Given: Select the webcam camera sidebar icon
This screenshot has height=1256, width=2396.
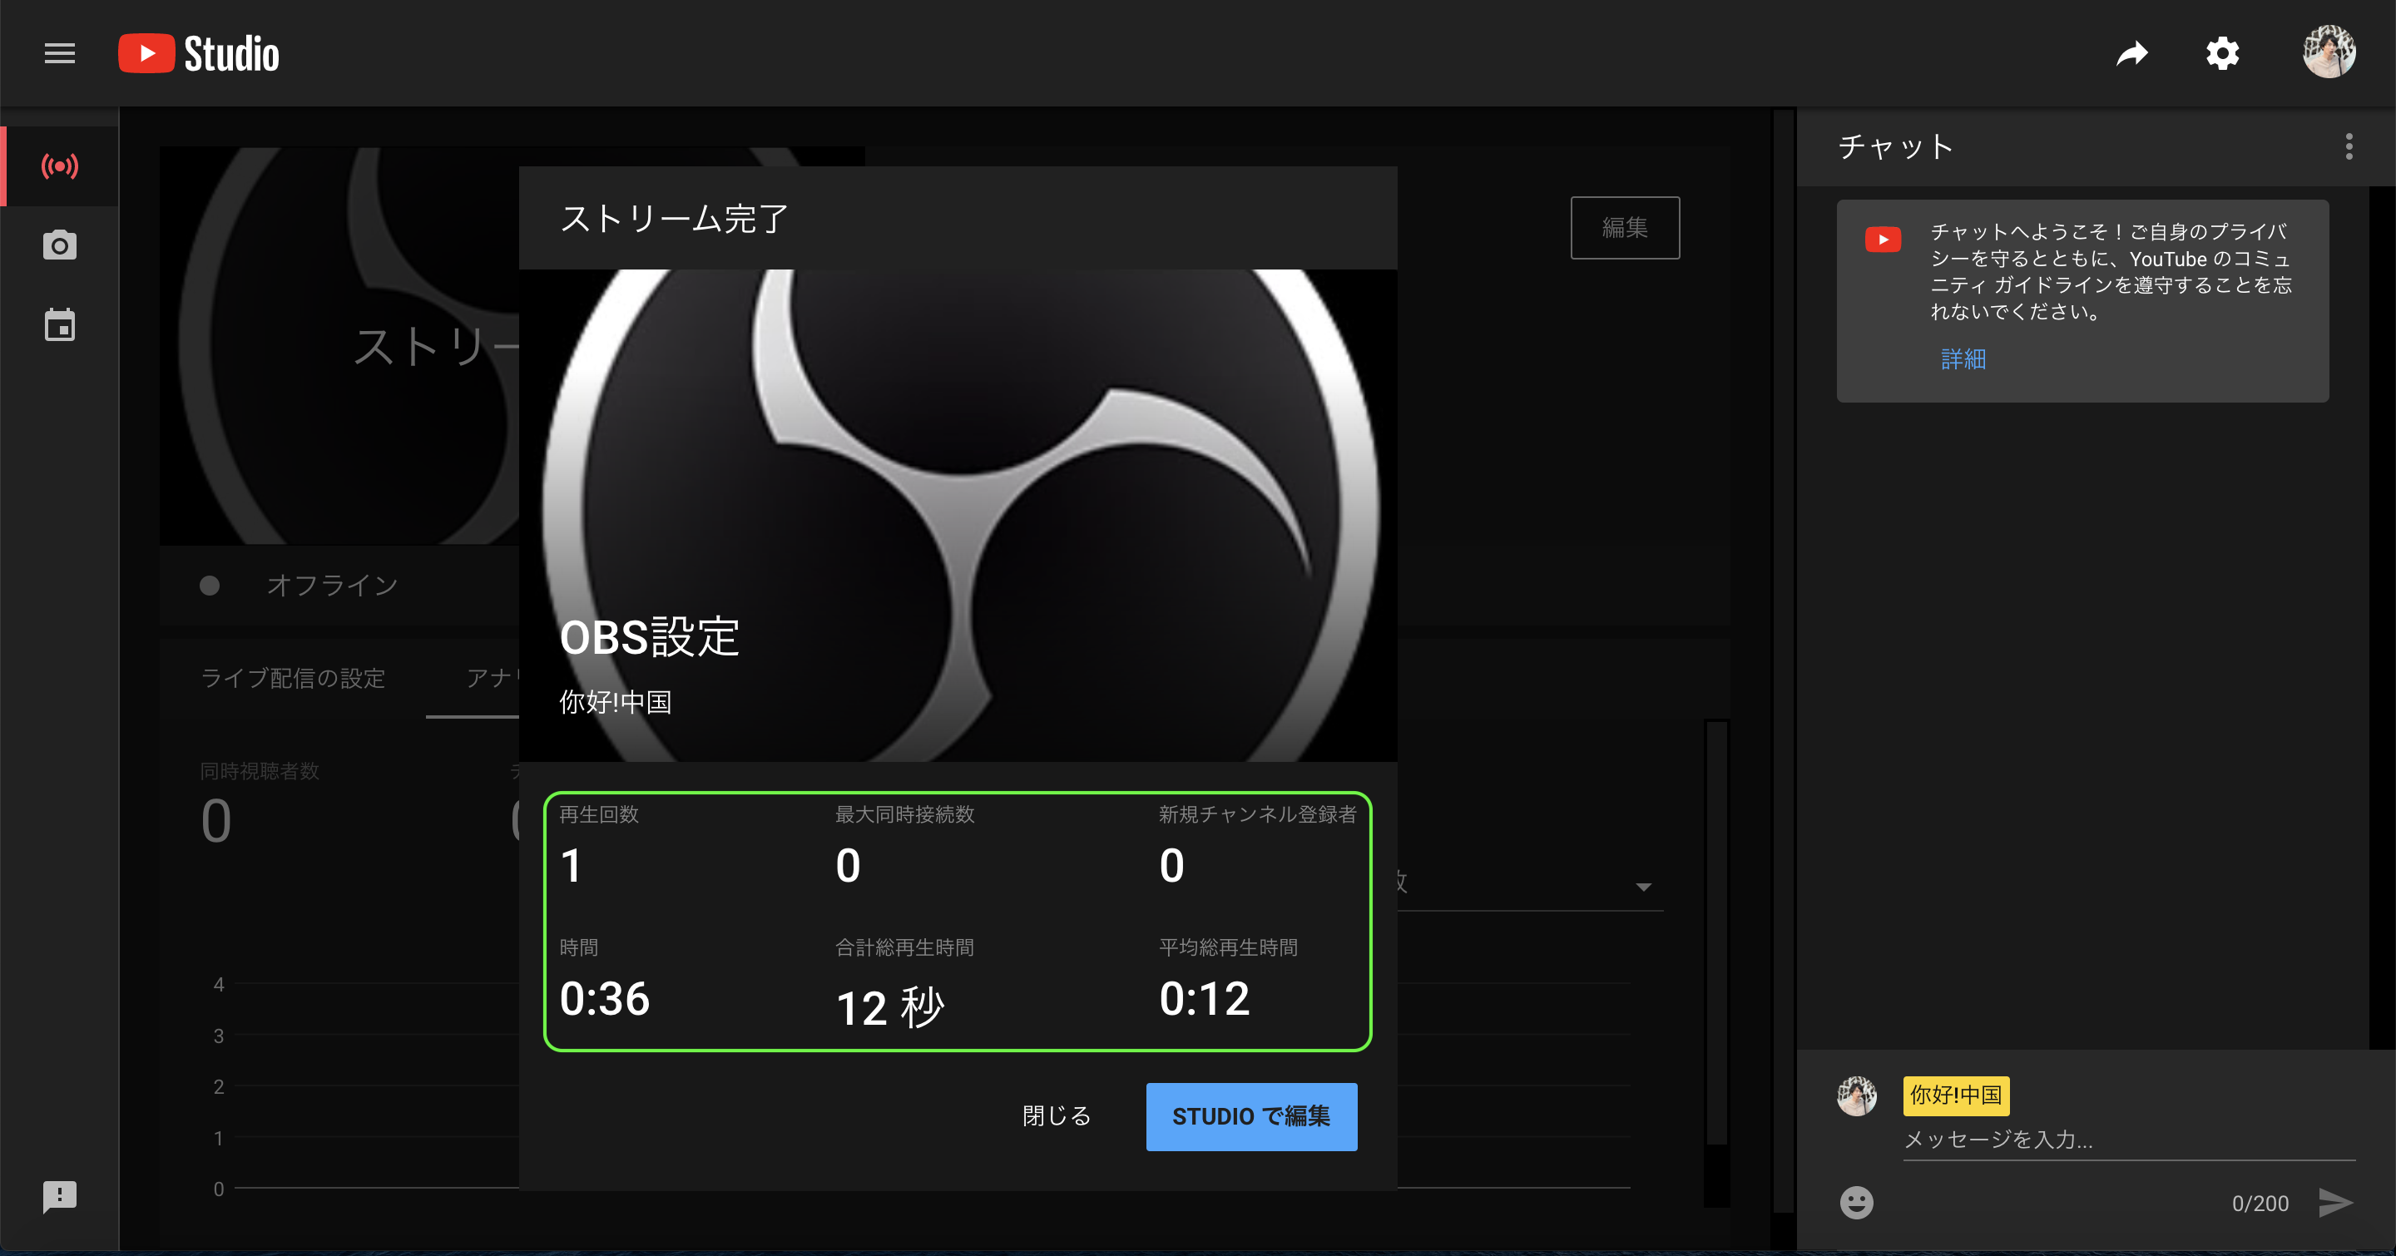Looking at the screenshot, I should tap(60, 245).
